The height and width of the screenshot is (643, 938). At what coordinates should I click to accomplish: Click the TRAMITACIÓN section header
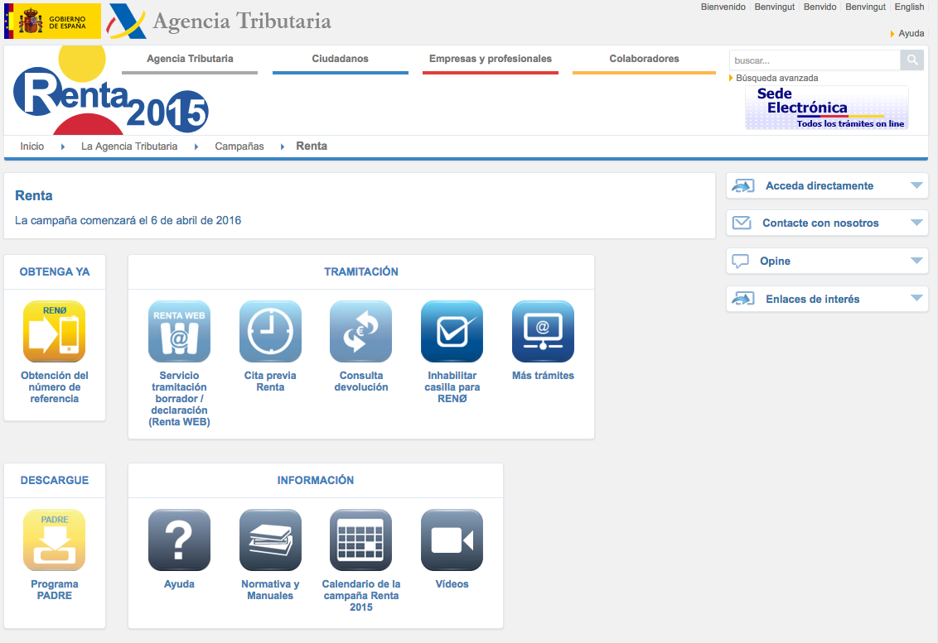click(x=361, y=272)
